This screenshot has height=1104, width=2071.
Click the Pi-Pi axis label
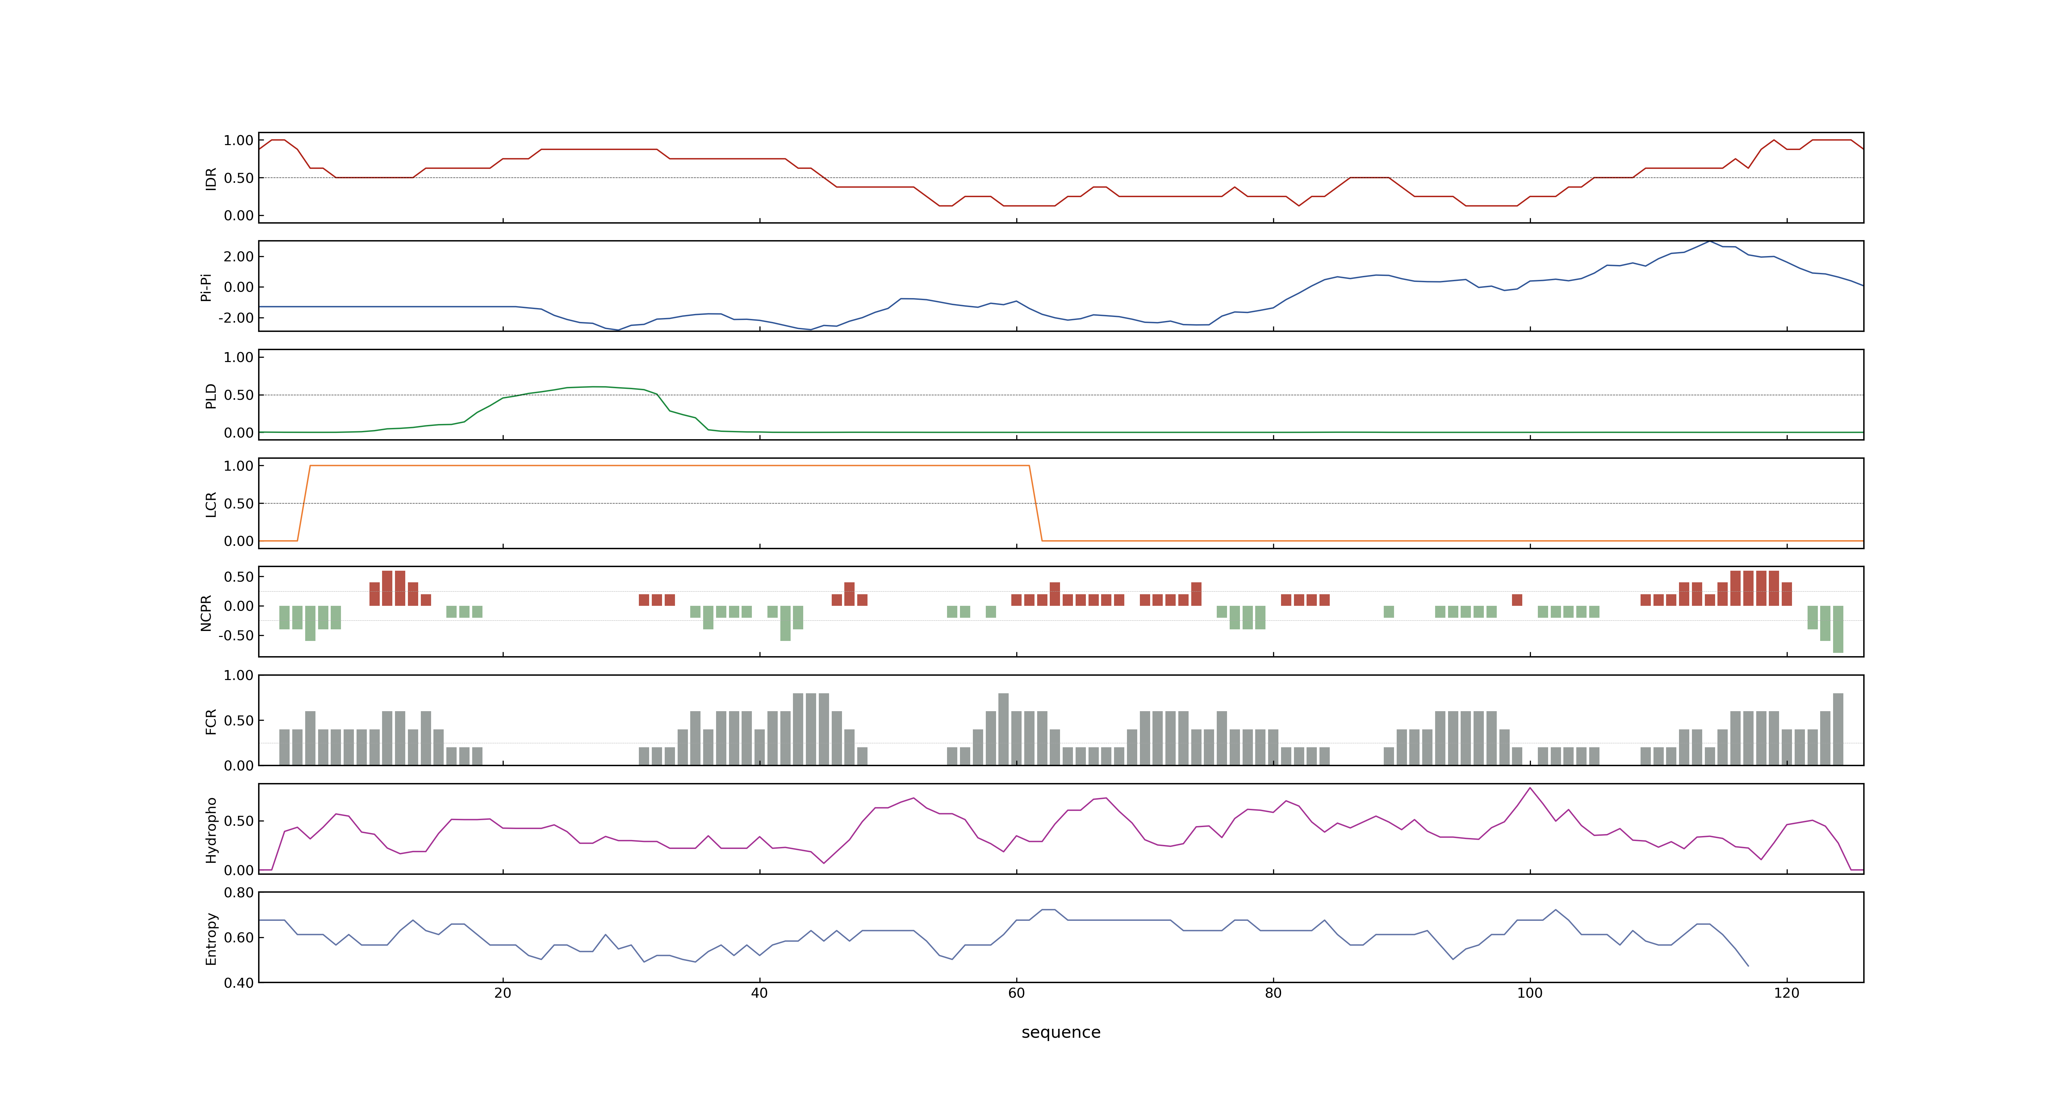point(206,287)
